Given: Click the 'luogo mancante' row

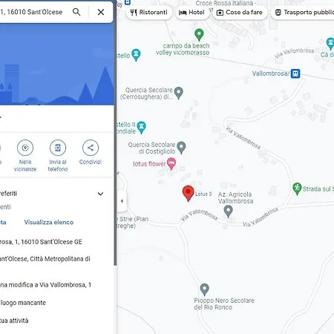Looking at the screenshot, I should coord(23,303).
